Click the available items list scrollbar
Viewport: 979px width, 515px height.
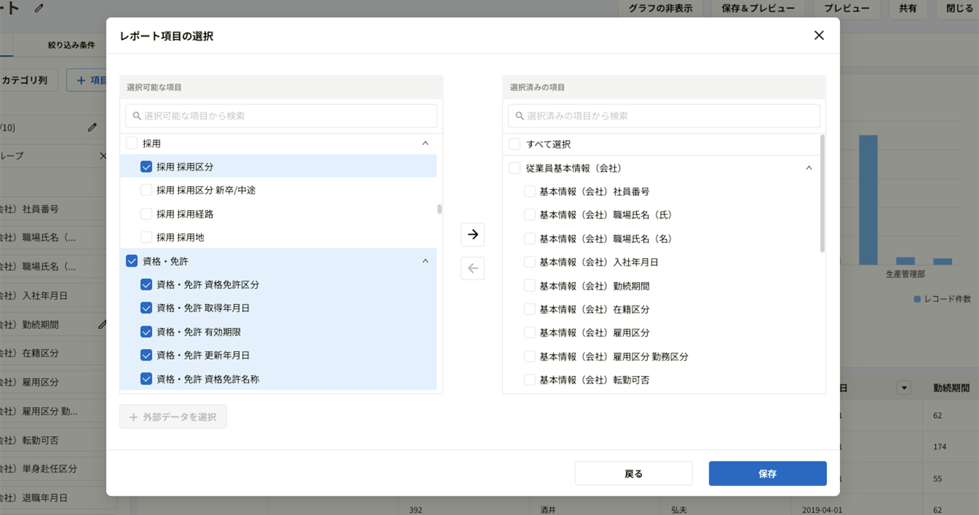click(x=439, y=209)
